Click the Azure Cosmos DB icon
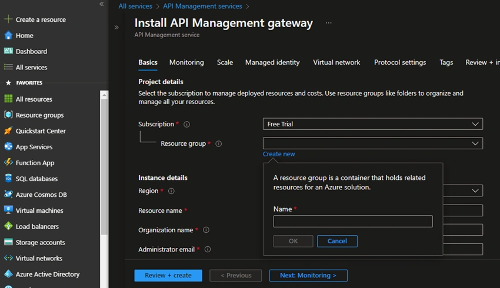Screen dimensions: 500x288 pyautogui.click(x=8, y=195)
